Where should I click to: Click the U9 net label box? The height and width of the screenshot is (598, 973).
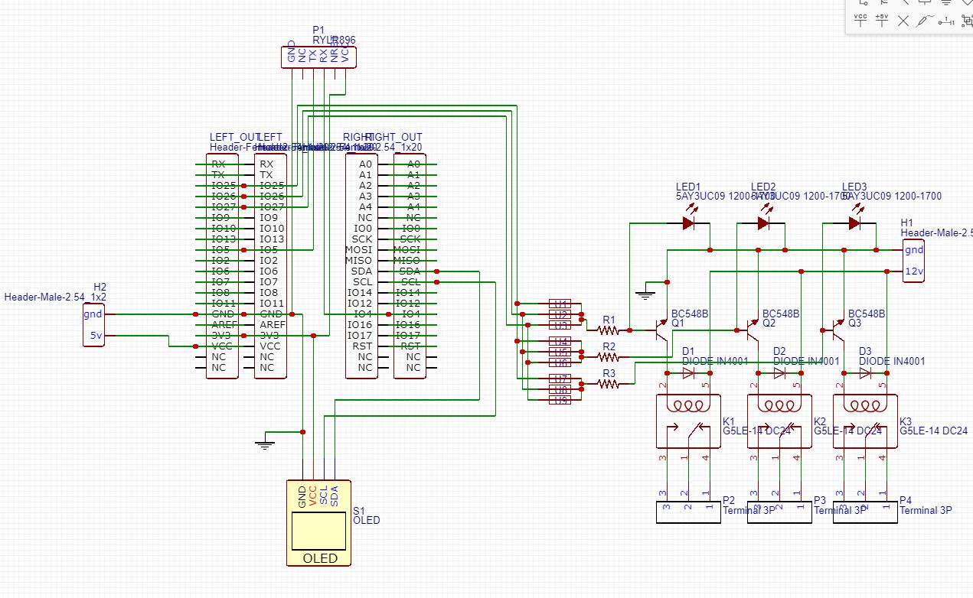click(x=560, y=400)
